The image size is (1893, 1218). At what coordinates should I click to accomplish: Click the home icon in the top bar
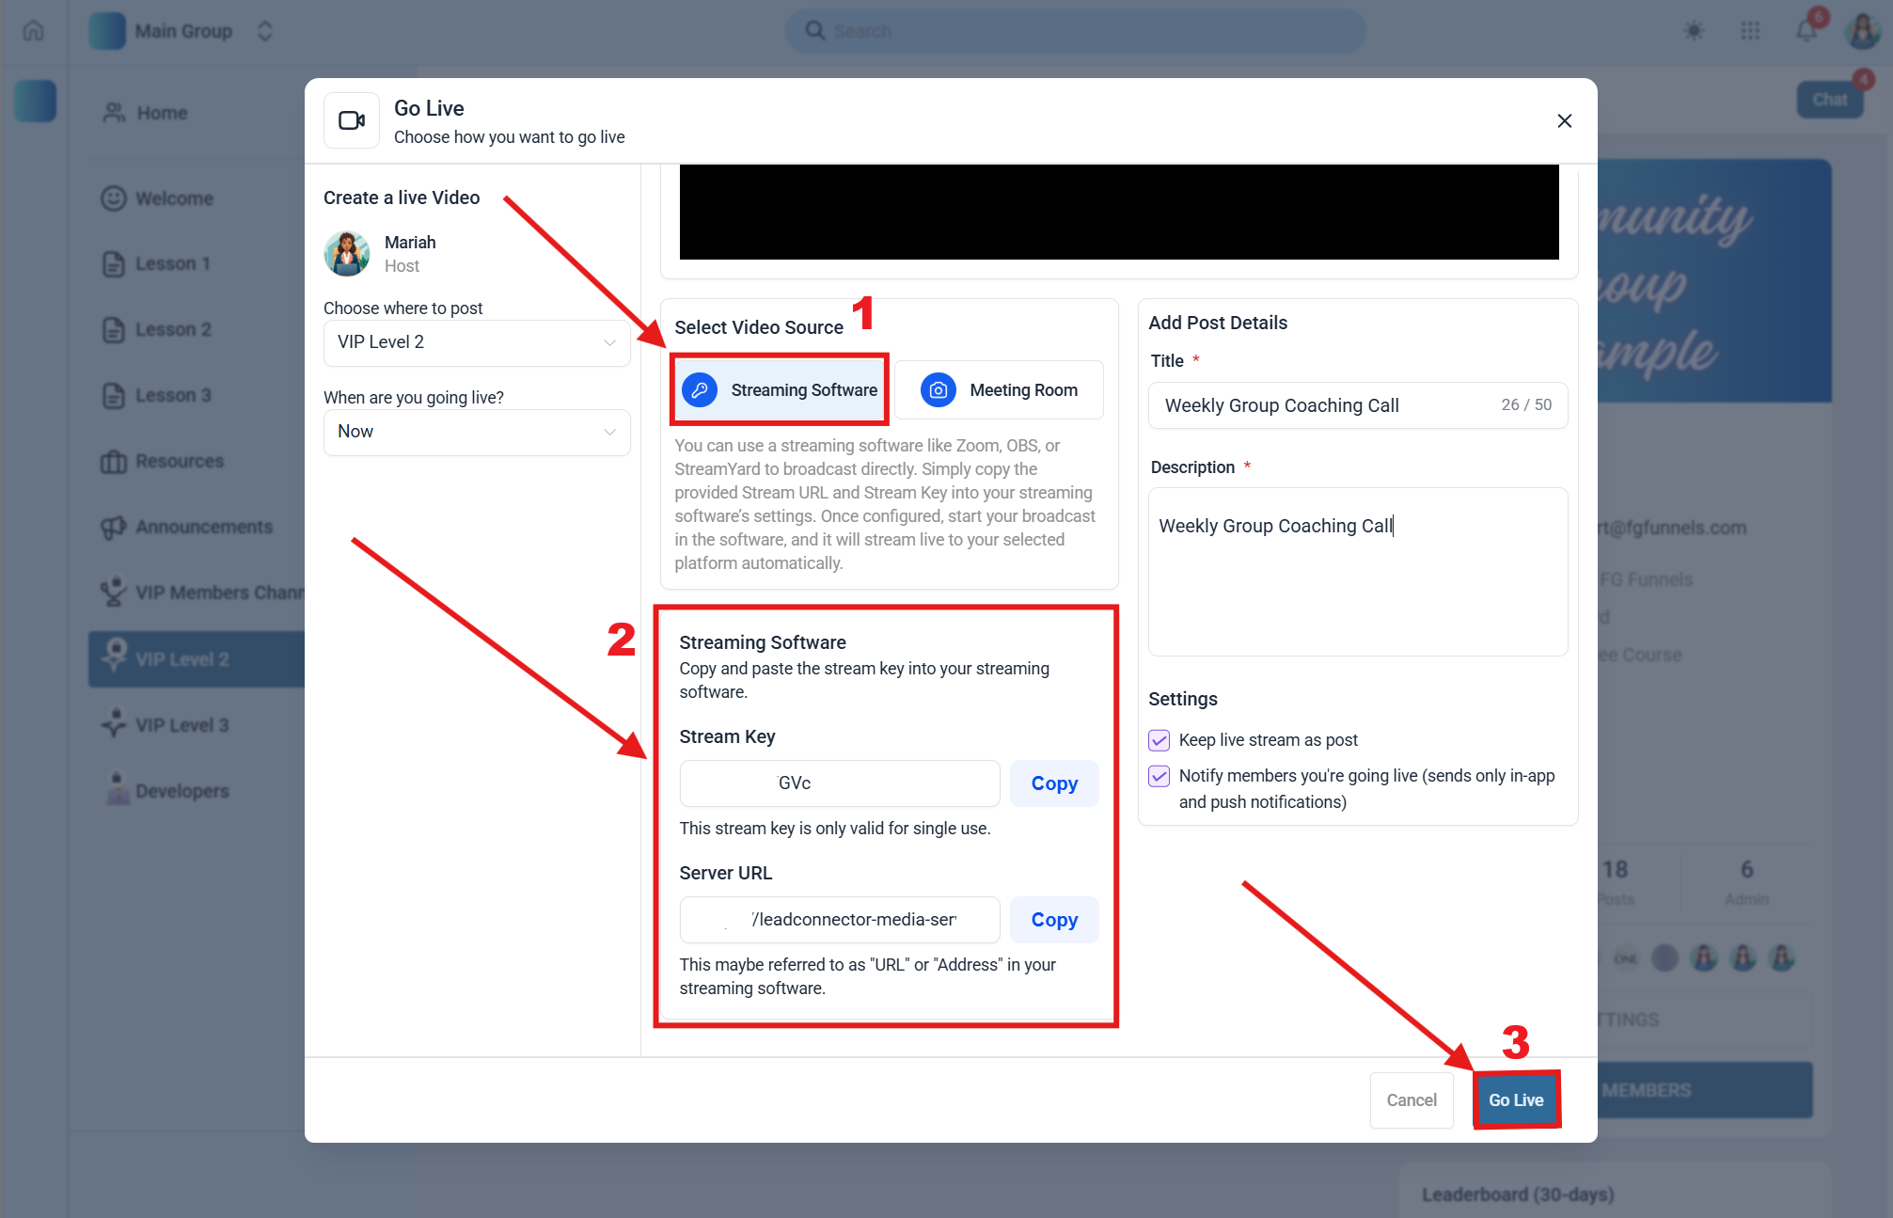(34, 31)
